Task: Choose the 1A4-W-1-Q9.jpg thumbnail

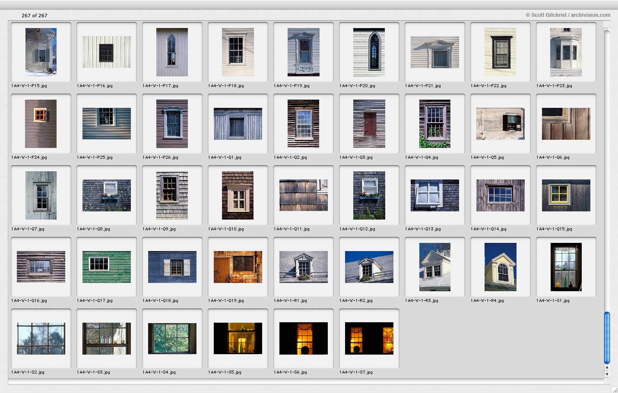Action: pos(172,195)
